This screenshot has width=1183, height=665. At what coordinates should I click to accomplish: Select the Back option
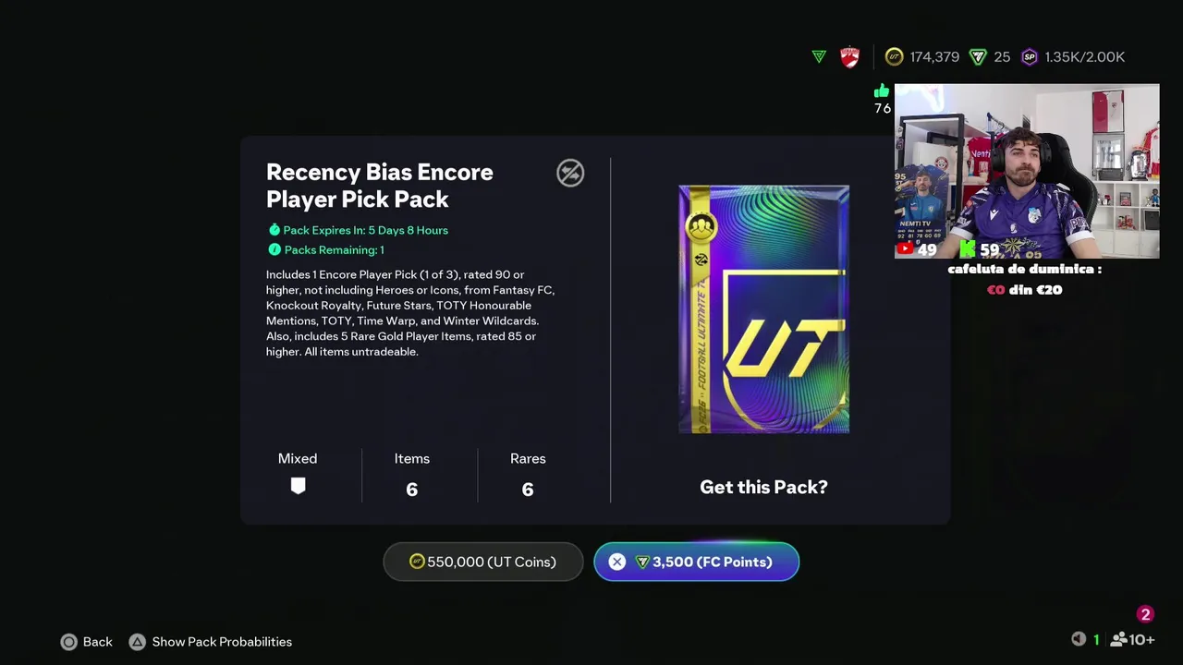87,642
